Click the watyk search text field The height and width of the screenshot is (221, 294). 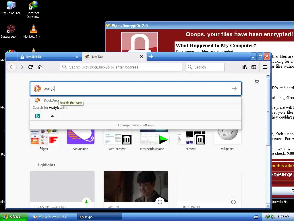click(136, 89)
